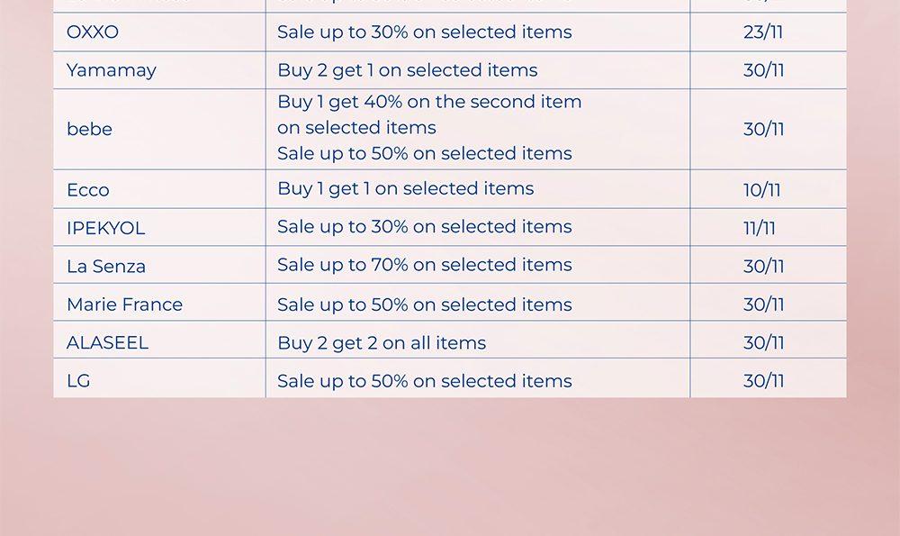Click the Buy 1 get 1 offer text
This screenshot has width=900, height=536.
[405, 188]
